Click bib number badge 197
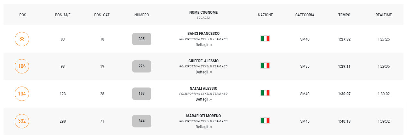 pyautogui.click(x=142, y=94)
